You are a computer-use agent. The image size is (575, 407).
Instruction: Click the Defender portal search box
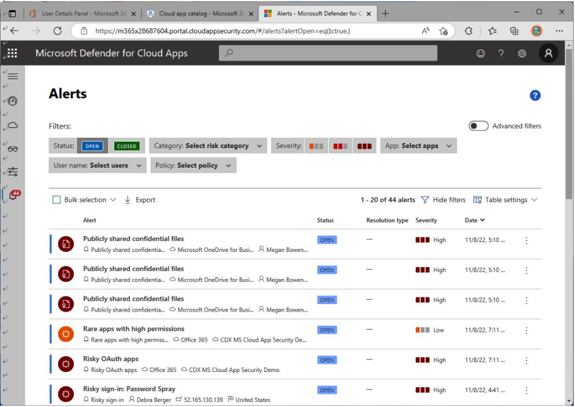click(328, 53)
